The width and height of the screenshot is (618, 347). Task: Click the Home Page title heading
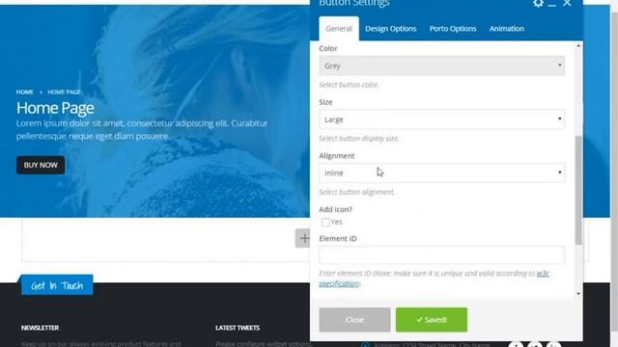point(55,108)
